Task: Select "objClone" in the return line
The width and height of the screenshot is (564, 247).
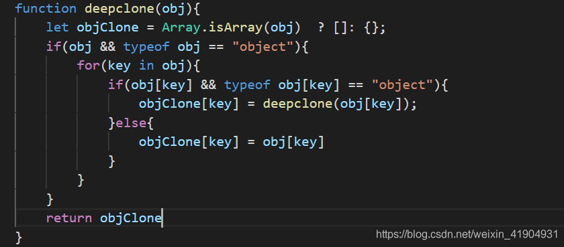Action: (131, 218)
